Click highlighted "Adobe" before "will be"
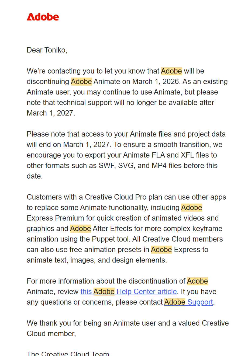 (x=171, y=71)
